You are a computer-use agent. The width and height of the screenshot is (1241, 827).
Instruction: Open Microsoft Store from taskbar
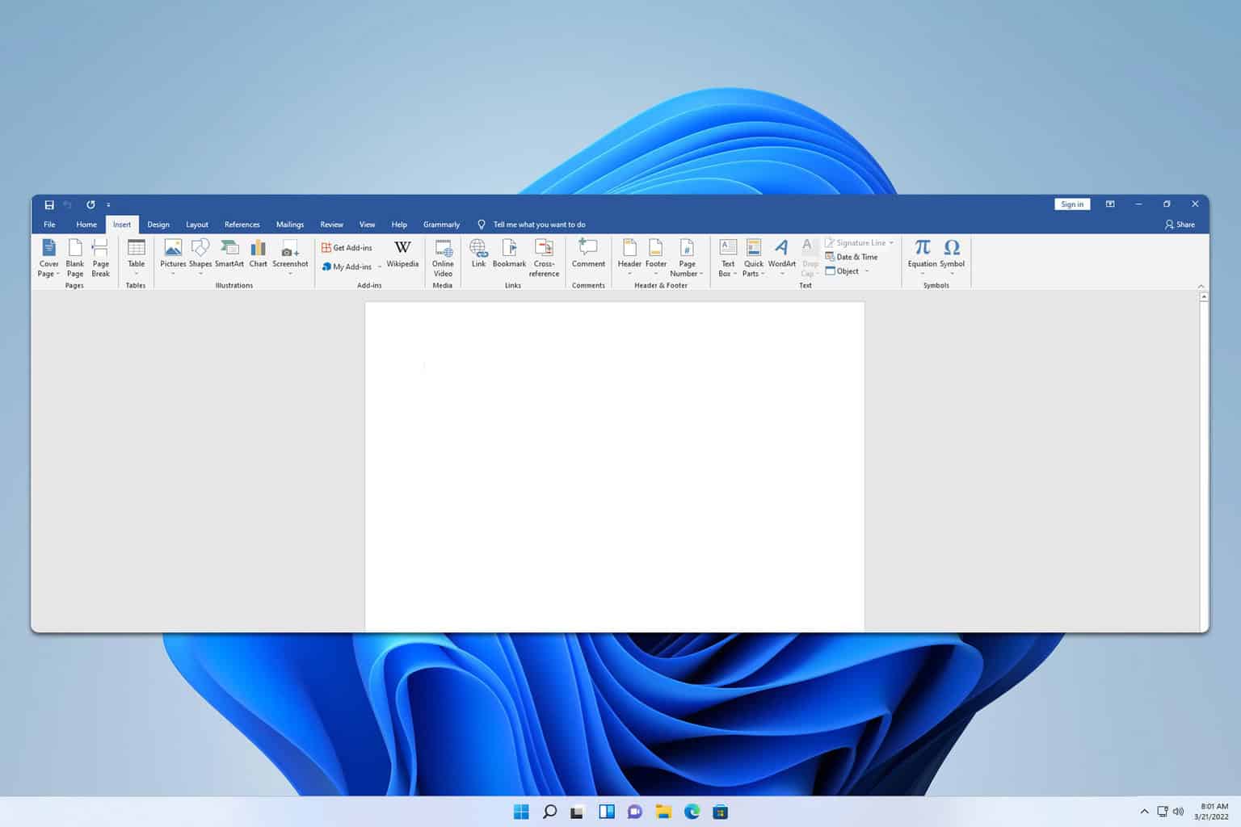720,812
